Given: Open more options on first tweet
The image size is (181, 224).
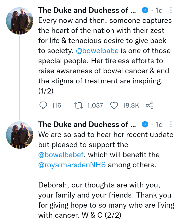Looking at the screenshot, I should coord(171,10).
